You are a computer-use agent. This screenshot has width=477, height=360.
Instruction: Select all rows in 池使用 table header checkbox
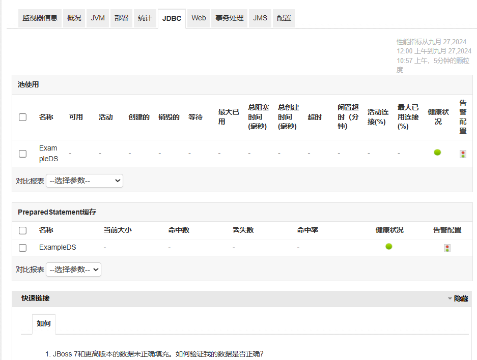[23, 117]
